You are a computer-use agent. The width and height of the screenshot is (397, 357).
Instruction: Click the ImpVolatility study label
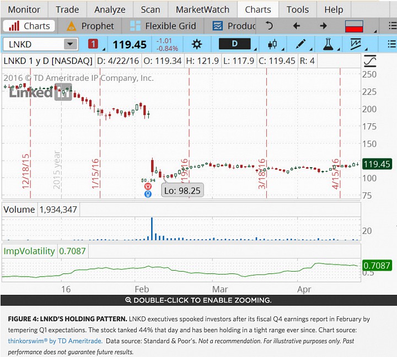tap(29, 251)
